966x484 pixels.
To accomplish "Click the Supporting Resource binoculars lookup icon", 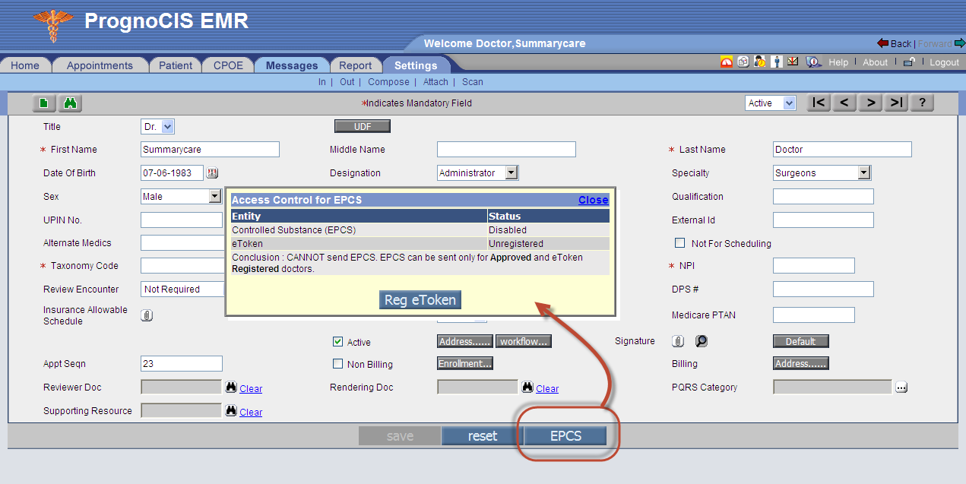I will [231, 411].
